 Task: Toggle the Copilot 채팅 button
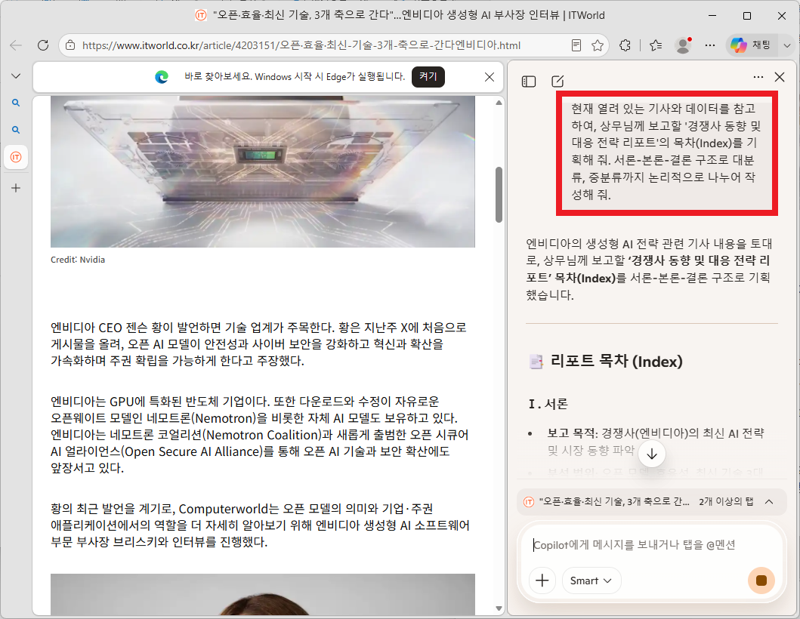[750, 45]
